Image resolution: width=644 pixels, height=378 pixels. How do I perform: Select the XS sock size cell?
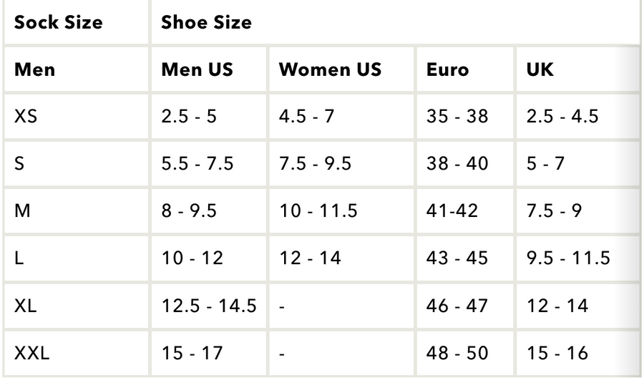pyautogui.click(x=76, y=116)
